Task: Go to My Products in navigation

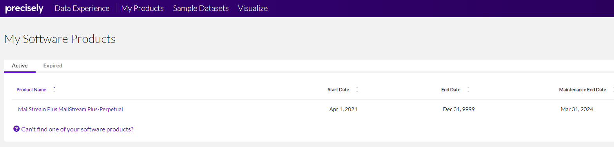Action: [142, 8]
